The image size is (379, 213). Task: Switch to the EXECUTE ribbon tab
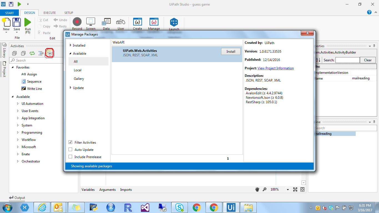[x=49, y=12]
